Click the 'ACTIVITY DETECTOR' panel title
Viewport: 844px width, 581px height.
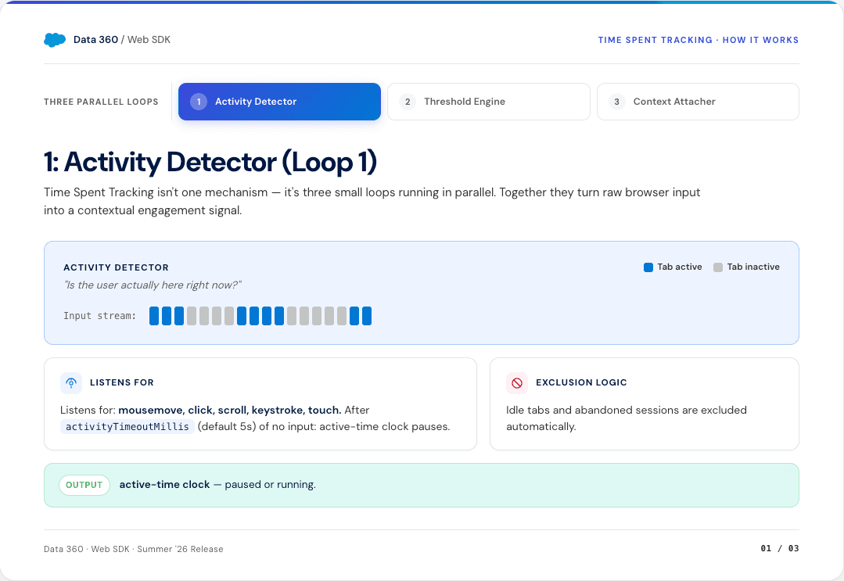pyautogui.click(x=117, y=268)
